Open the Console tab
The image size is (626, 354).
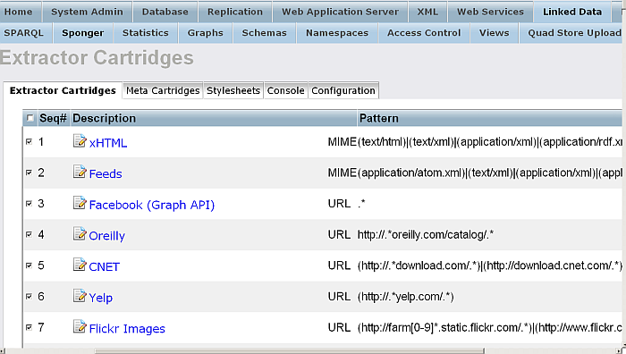(286, 90)
